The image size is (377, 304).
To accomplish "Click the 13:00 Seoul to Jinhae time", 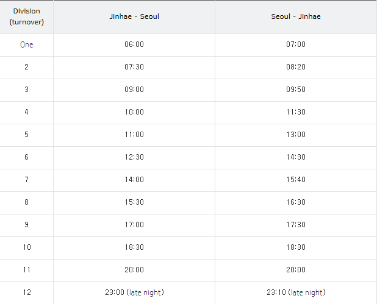I will (x=296, y=135).
